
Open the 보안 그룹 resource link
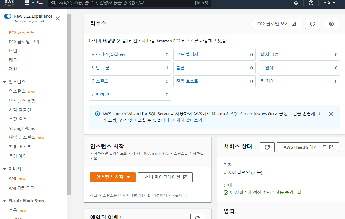pos(101,68)
